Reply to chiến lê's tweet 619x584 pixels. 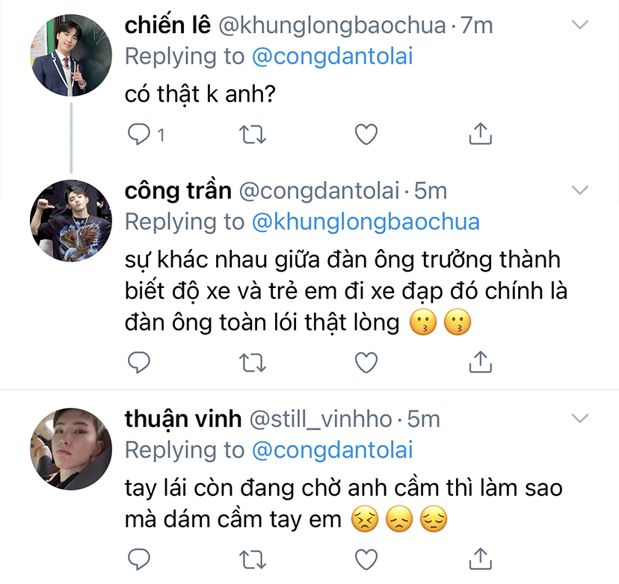pyautogui.click(x=138, y=135)
